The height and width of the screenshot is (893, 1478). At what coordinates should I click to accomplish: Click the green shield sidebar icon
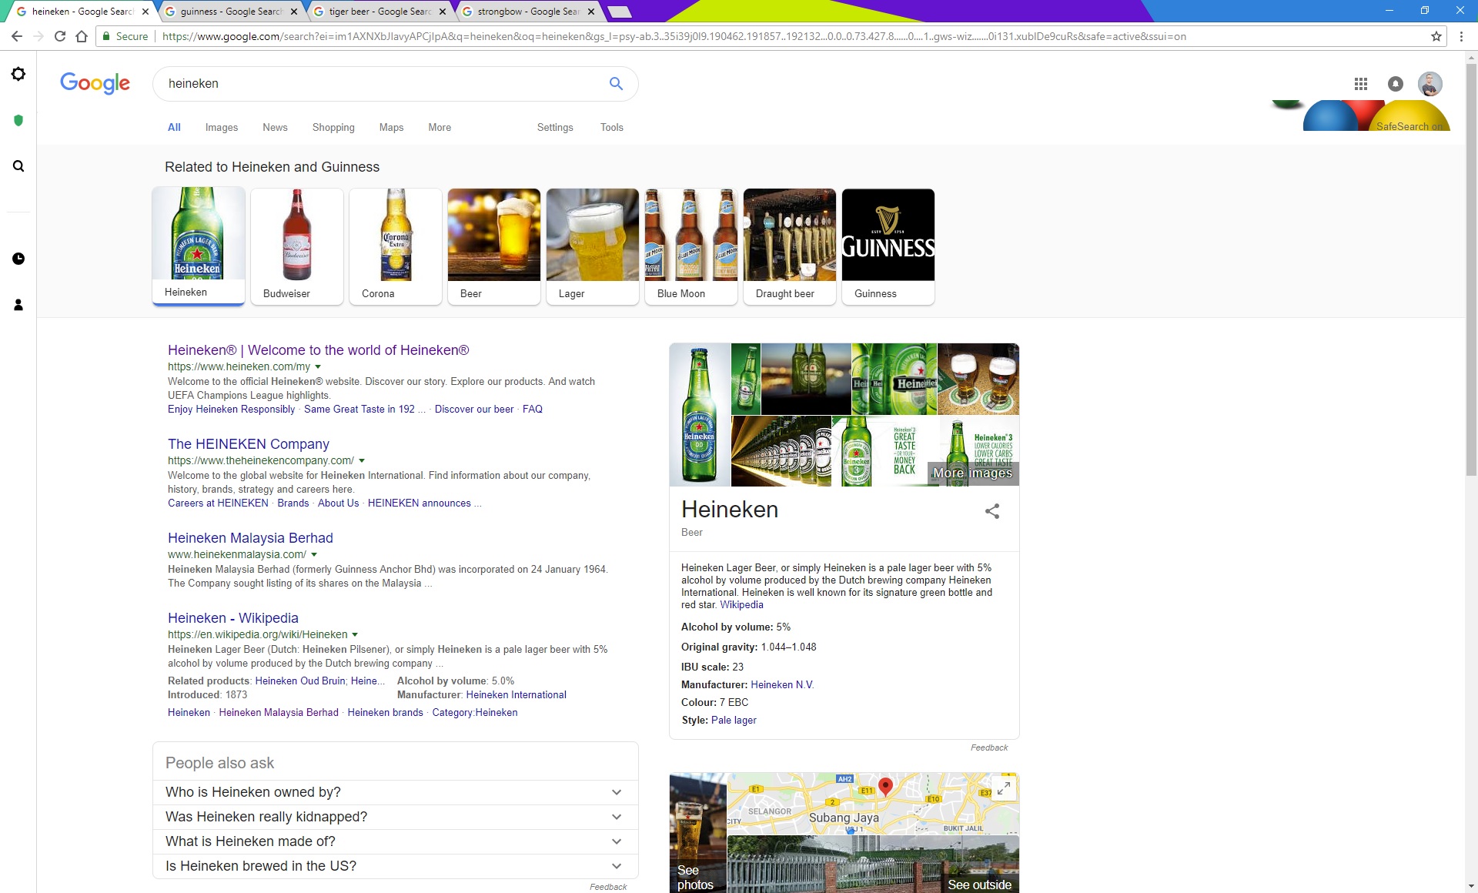click(x=18, y=120)
